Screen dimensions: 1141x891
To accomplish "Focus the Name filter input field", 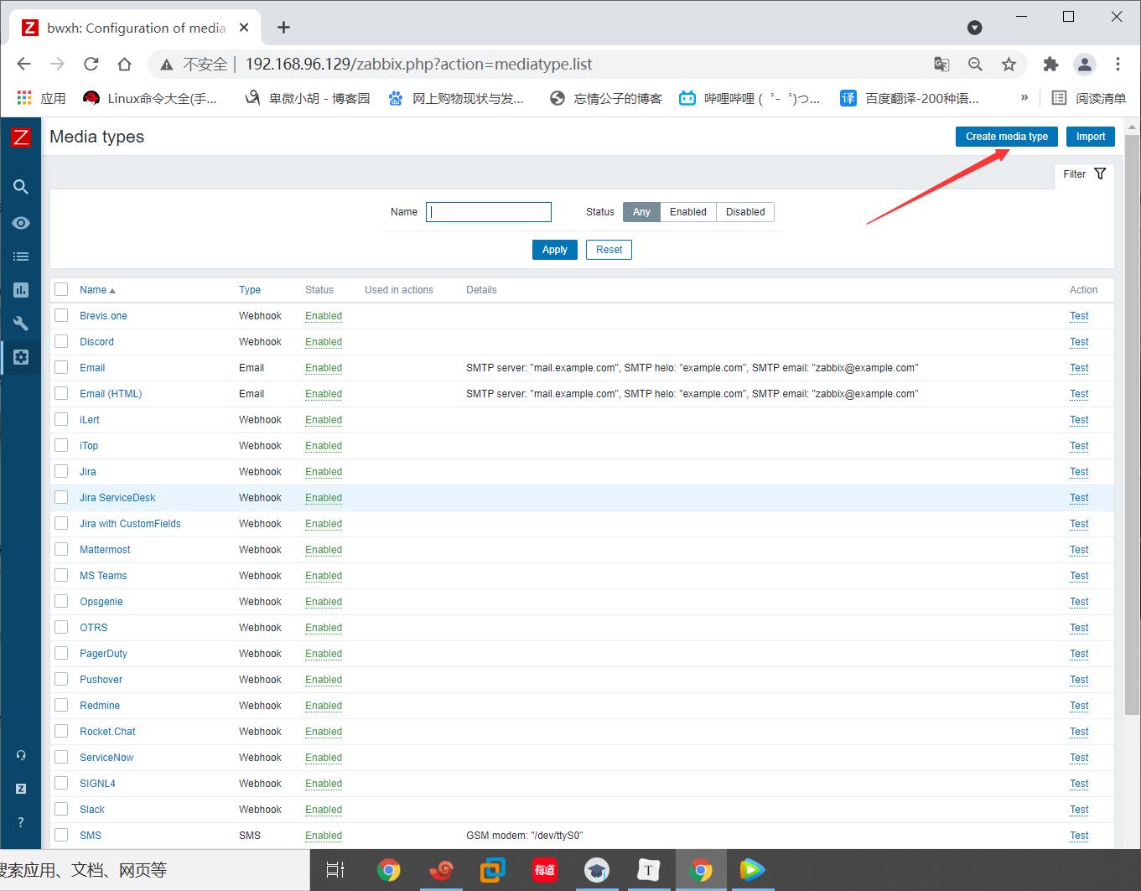I will 489,212.
